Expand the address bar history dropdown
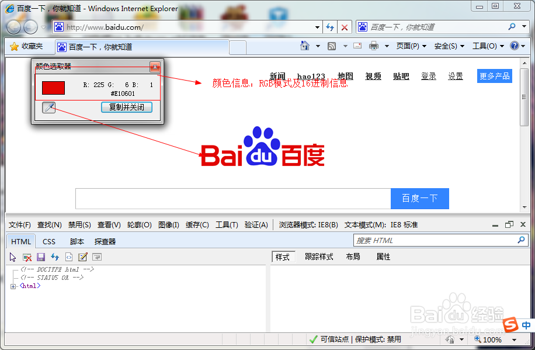Screen dimensions: 535x350 (x=317, y=27)
